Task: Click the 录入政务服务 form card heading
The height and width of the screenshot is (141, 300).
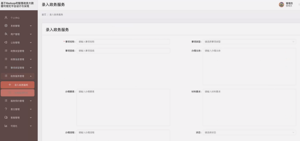Action: (57, 30)
